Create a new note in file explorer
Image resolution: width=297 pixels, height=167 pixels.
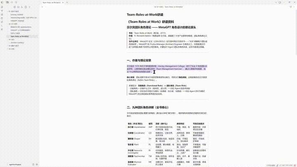14,7
